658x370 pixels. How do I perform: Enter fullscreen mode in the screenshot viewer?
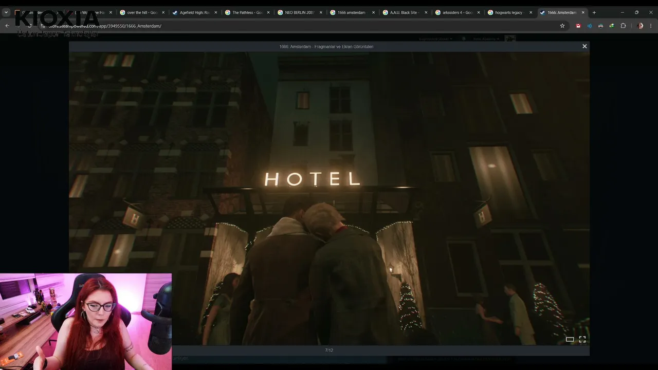pyautogui.click(x=582, y=339)
